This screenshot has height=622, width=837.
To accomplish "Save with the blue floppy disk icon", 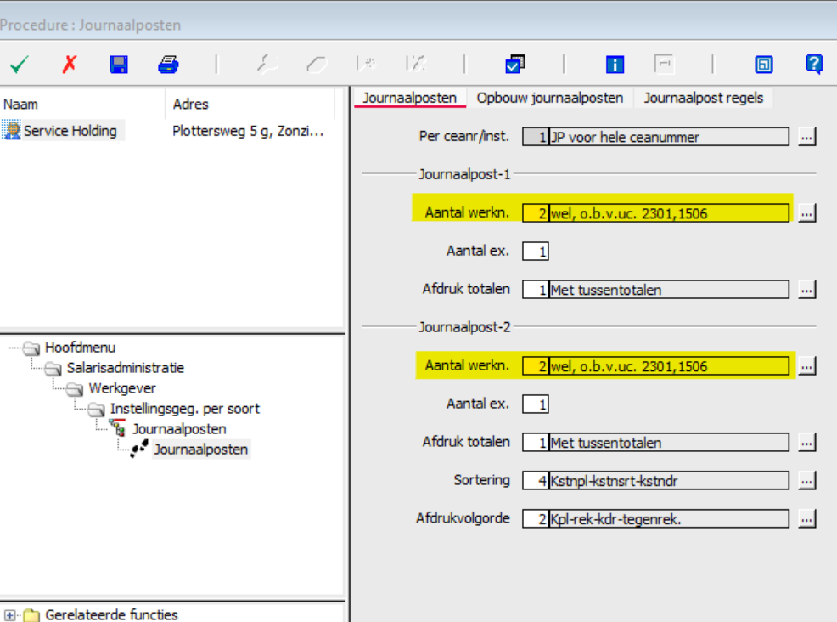I will click(119, 65).
